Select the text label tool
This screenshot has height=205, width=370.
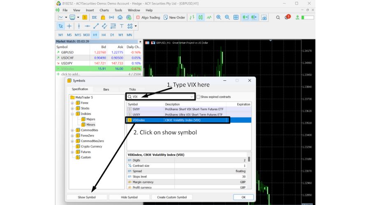122,26
